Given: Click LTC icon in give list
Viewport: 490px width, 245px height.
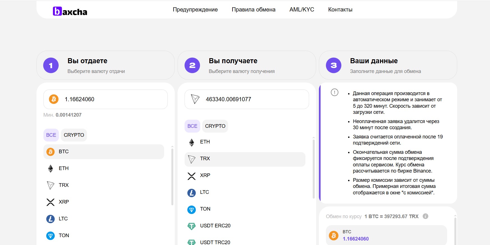Looking at the screenshot, I should point(50,219).
